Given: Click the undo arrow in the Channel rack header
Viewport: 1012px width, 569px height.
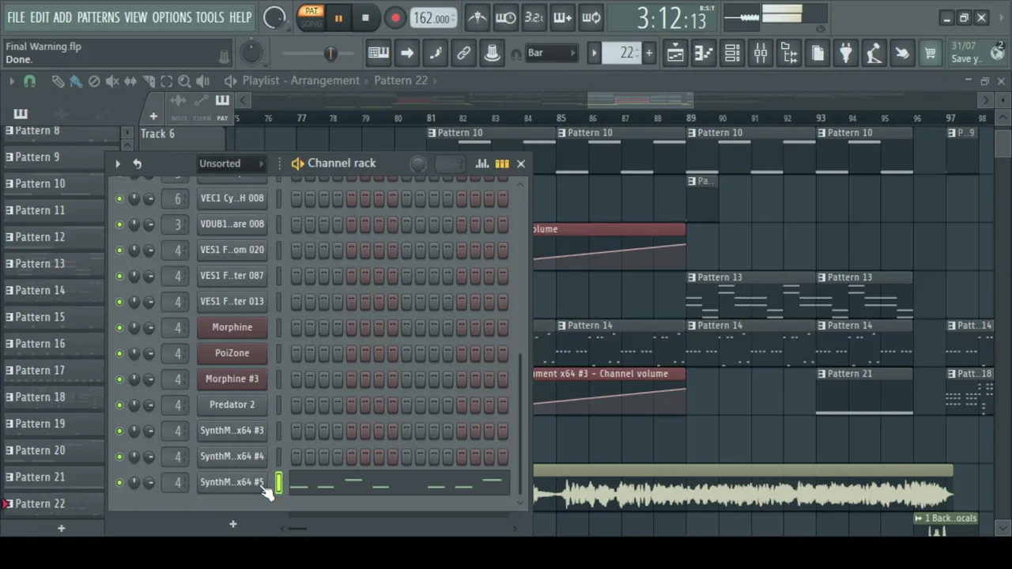Looking at the screenshot, I should pyautogui.click(x=137, y=164).
